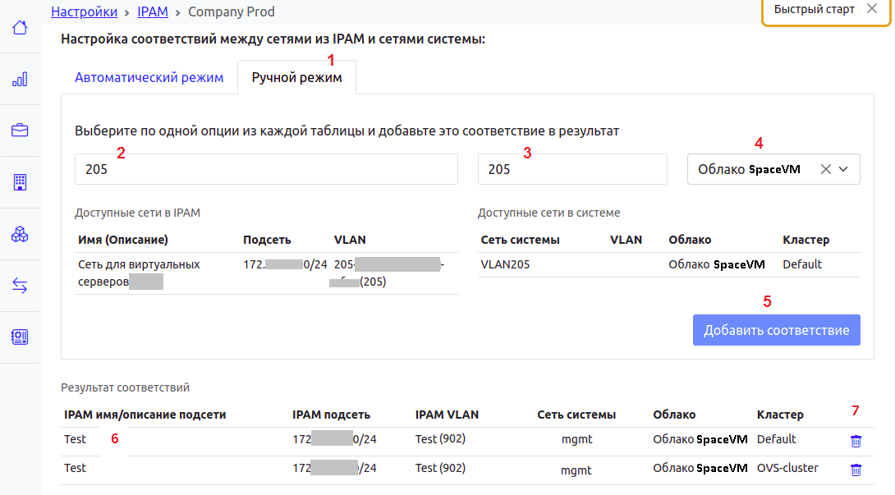Image resolution: width=895 pixels, height=495 pixels.
Task: Click the Добавить соответствие button
Action: click(x=776, y=330)
